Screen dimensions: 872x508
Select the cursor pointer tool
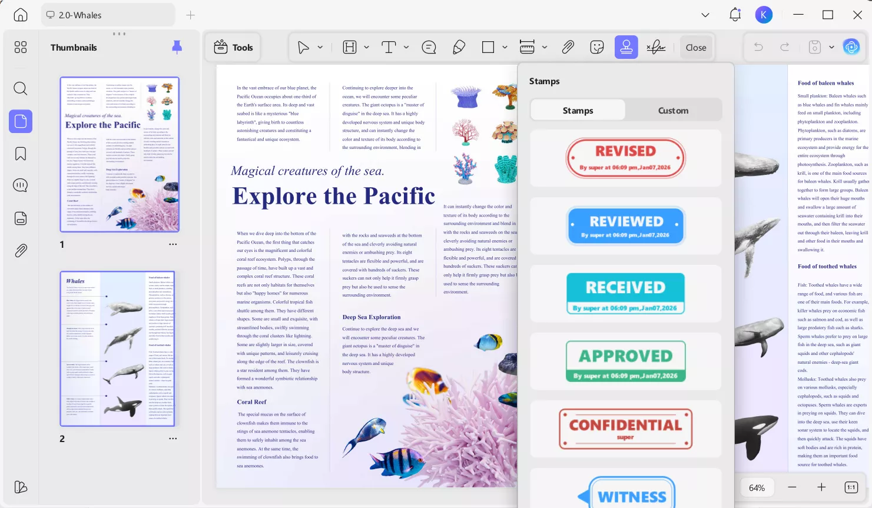303,48
